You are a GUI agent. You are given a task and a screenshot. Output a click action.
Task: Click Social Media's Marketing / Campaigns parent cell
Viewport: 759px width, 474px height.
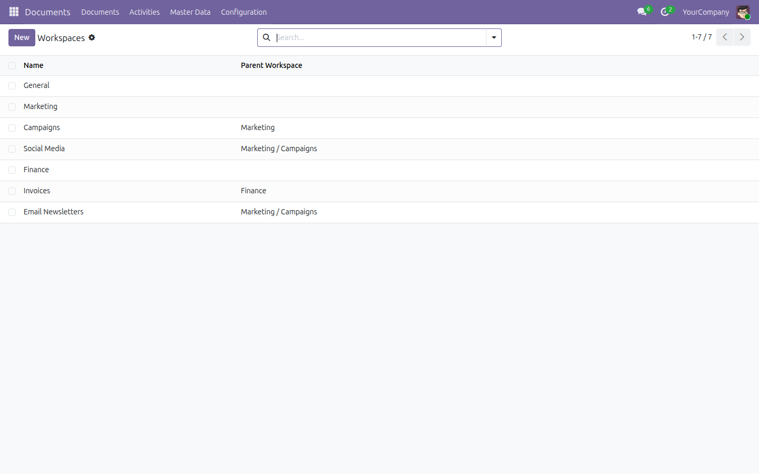pyautogui.click(x=279, y=149)
